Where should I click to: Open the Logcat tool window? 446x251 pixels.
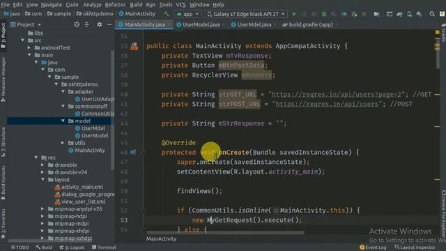click(x=72, y=248)
